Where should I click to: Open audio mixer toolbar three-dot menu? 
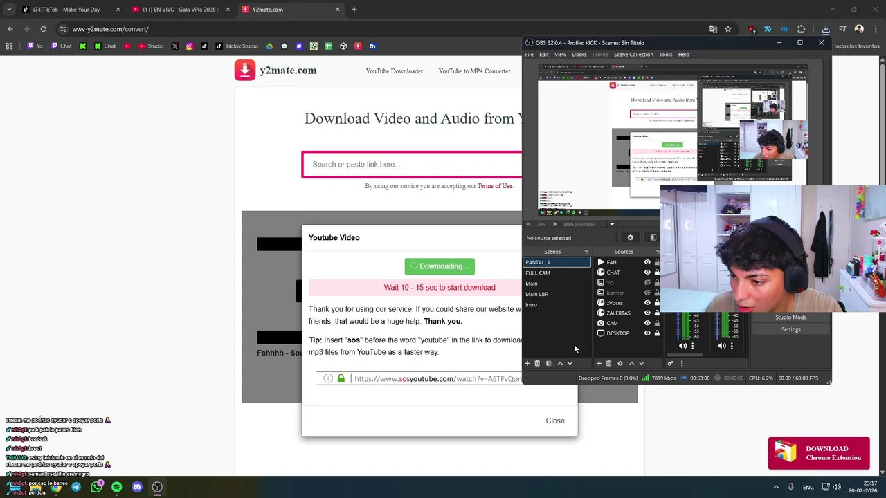point(682,363)
